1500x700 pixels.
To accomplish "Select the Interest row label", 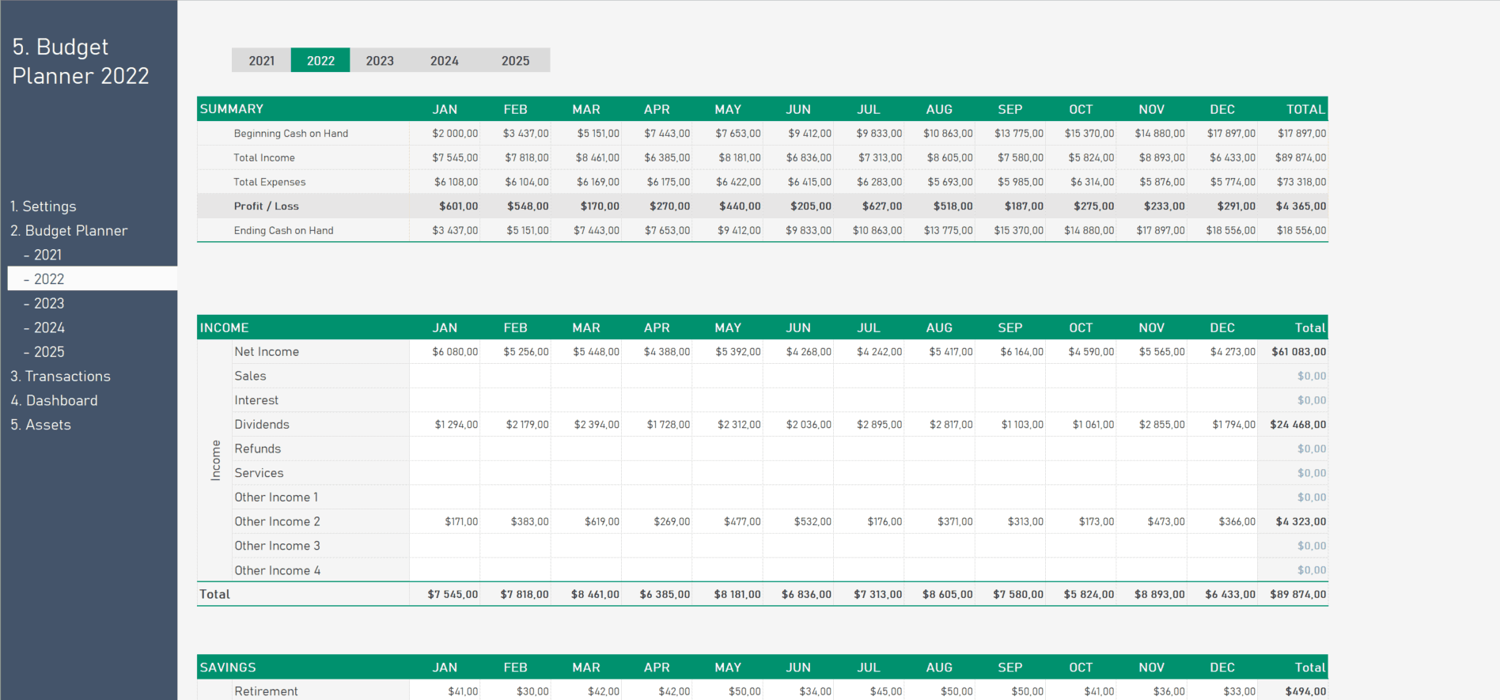I will click(256, 400).
